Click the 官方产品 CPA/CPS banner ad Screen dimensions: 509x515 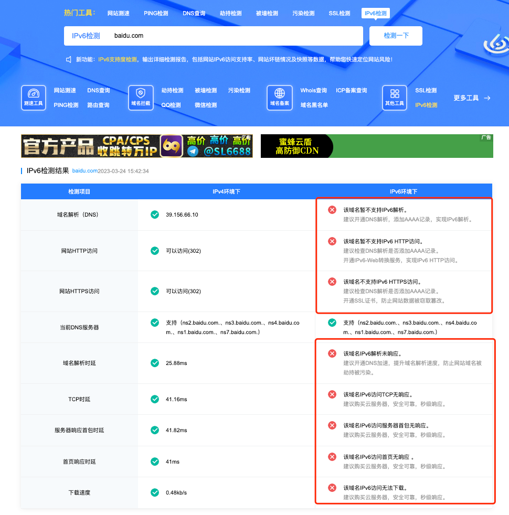pyautogui.click(x=136, y=146)
